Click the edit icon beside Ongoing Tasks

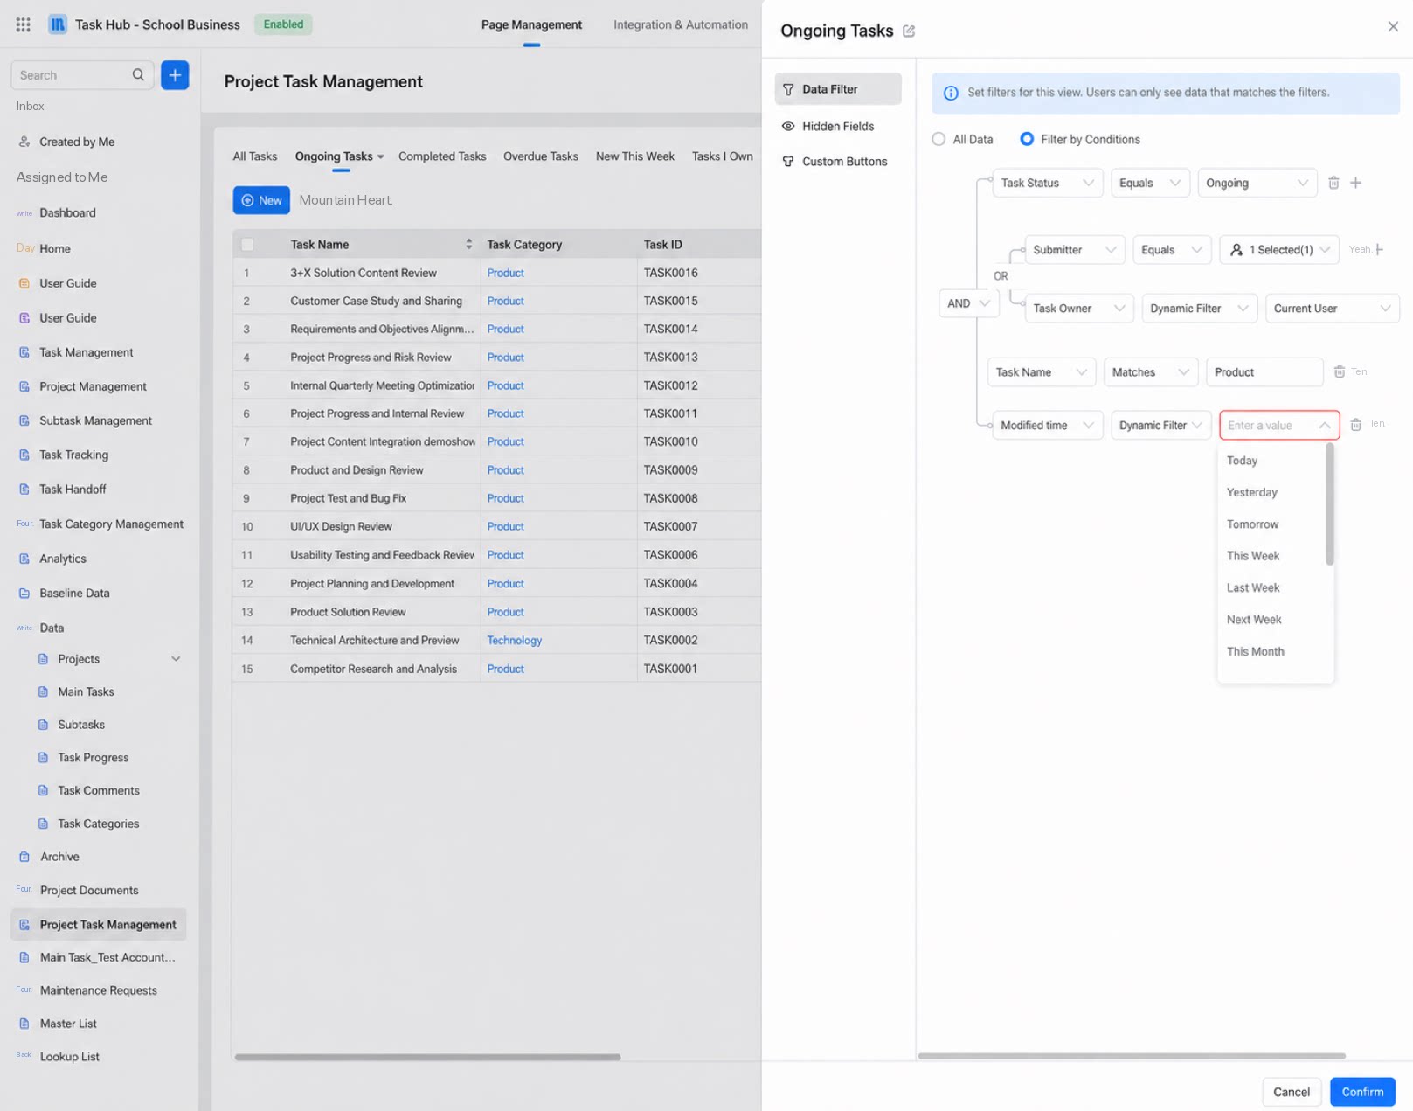pyautogui.click(x=909, y=31)
